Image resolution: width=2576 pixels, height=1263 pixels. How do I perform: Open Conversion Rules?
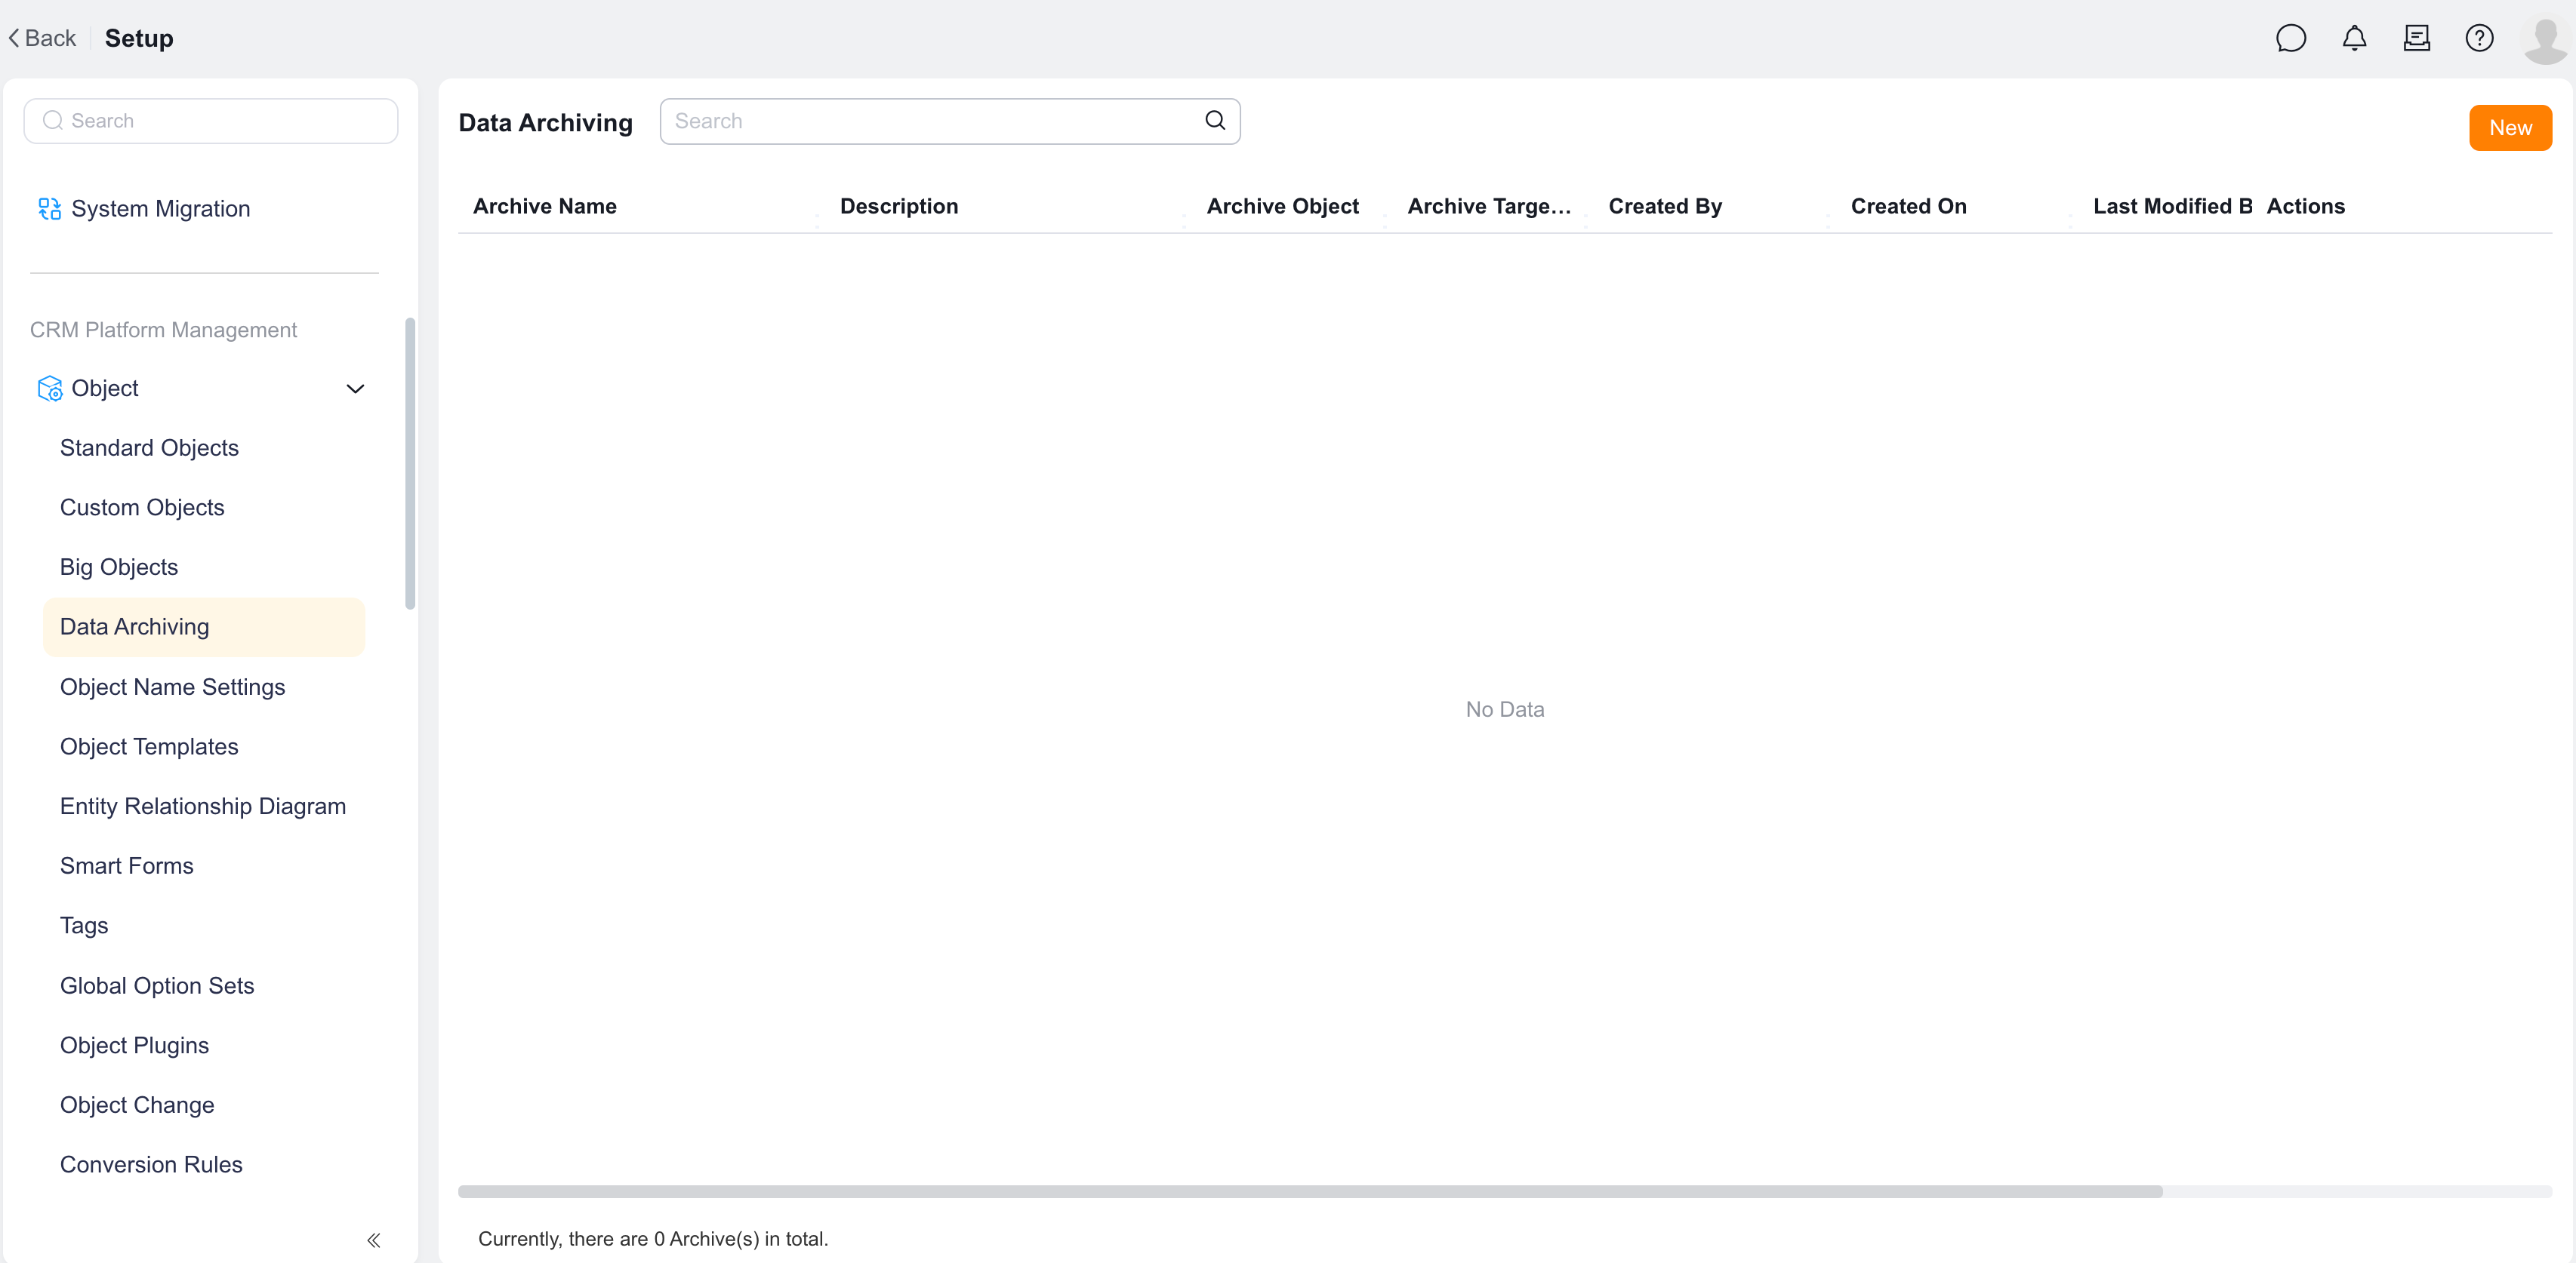pos(151,1164)
